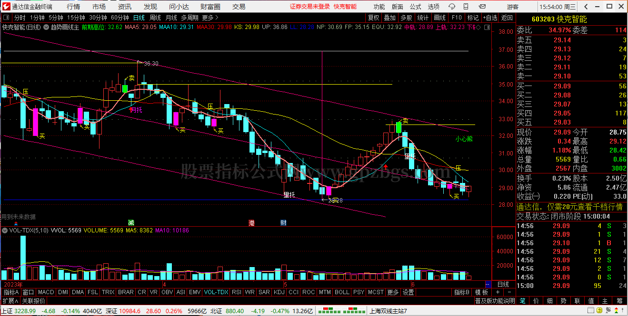The image size is (628, 316).
Task: Select the 60分钟 period
Action: tap(120, 18)
